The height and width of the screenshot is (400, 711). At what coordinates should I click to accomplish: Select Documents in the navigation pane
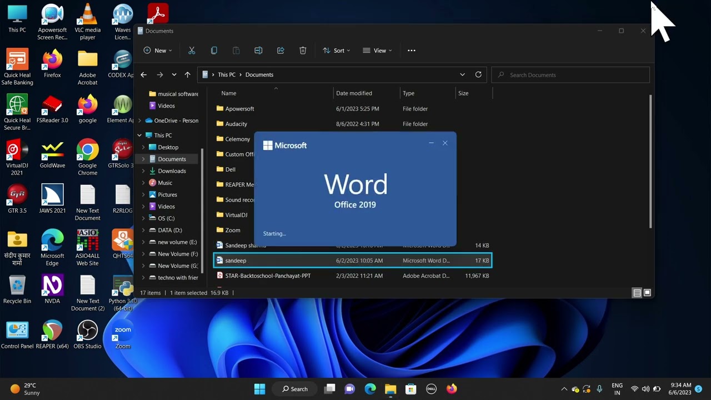tap(172, 159)
